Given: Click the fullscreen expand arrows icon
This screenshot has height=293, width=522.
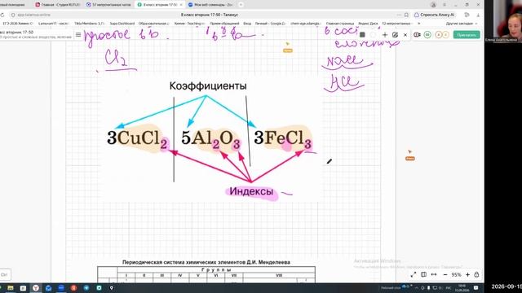Looking at the screenshot, I should tap(414, 274).
